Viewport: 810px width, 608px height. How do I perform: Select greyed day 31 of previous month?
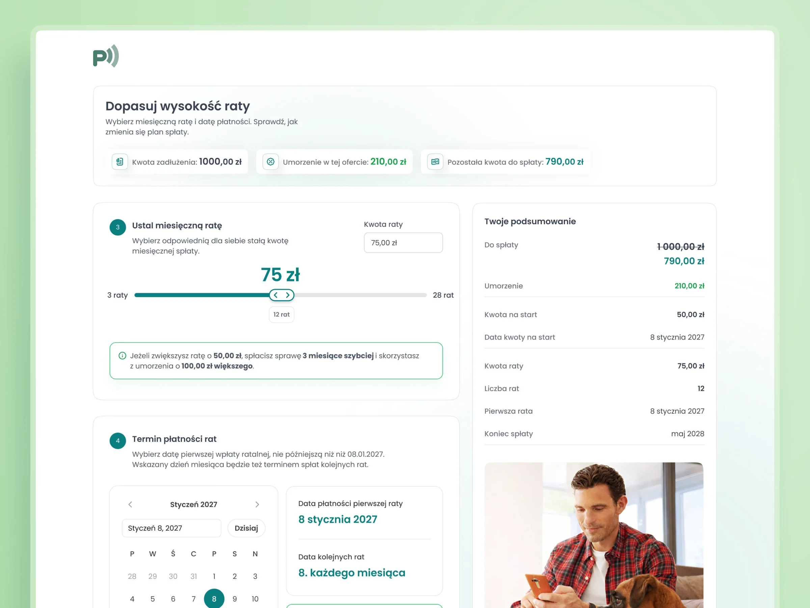(194, 576)
